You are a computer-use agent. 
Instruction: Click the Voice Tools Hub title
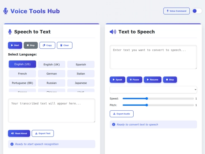click(35, 11)
